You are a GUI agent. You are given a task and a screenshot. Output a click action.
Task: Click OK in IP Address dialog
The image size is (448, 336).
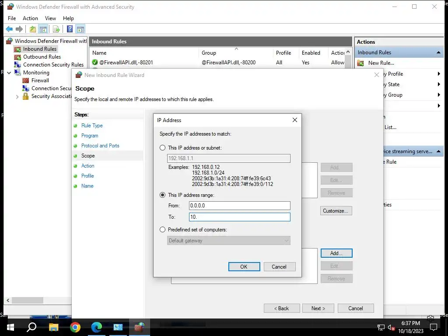244,266
